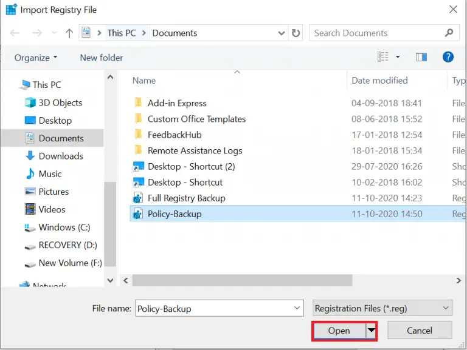Refresh the Documents folder view
The height and width of the screenshot is (350, 467).
(x=296, y=33)
